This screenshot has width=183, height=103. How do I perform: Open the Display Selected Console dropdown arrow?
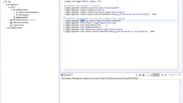click(x=168, y=75)
